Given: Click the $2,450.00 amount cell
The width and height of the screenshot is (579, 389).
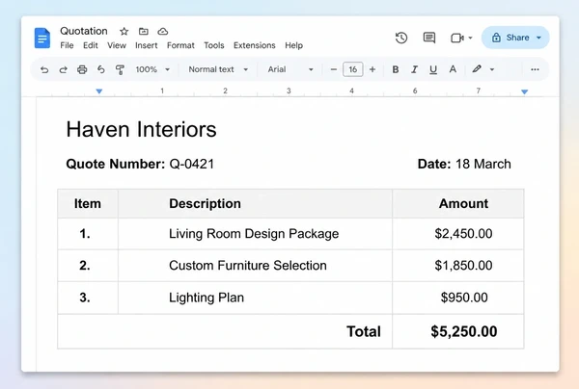Looking at the screenshot, I should [457, 234].
